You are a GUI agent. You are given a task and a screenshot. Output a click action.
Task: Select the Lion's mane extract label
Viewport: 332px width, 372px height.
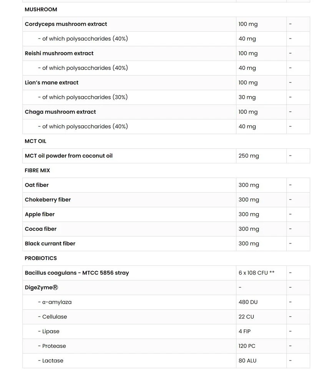[51, 82]
